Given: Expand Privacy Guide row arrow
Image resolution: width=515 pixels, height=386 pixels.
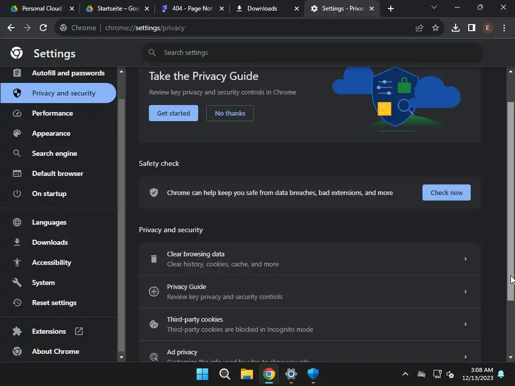Looking at the screenshot, I should tap(466, 292).
